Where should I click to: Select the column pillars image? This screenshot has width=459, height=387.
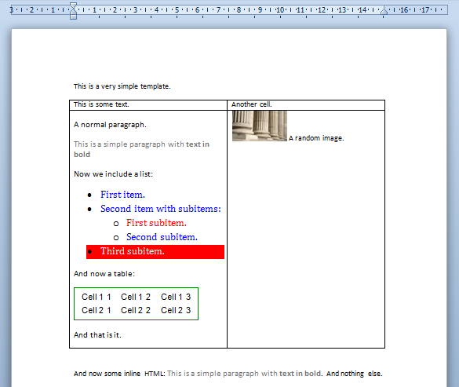tap(260, 126)
